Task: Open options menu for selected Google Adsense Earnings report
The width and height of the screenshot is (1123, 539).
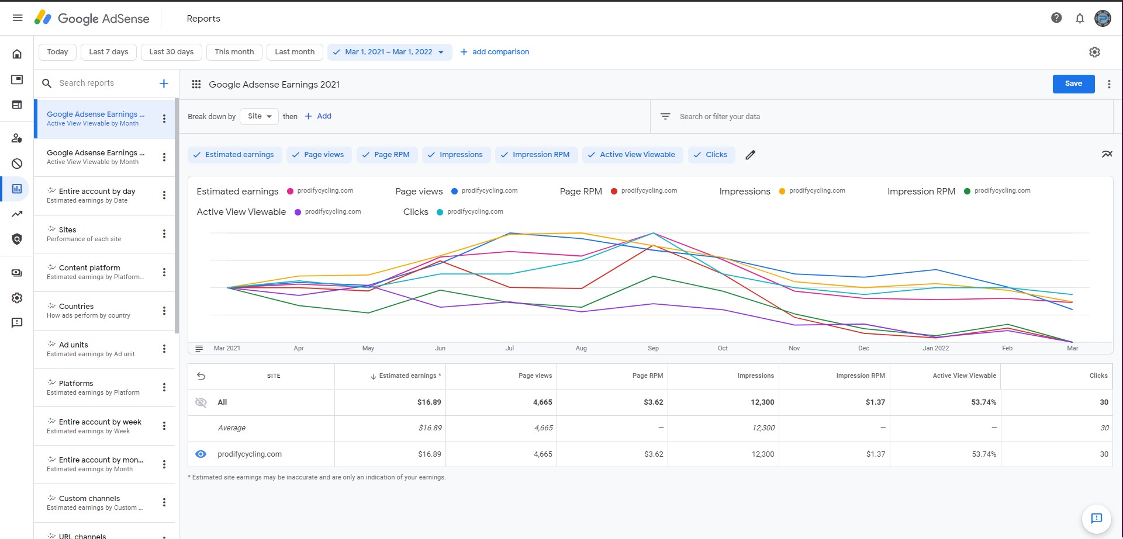Action: coord(164,119)
